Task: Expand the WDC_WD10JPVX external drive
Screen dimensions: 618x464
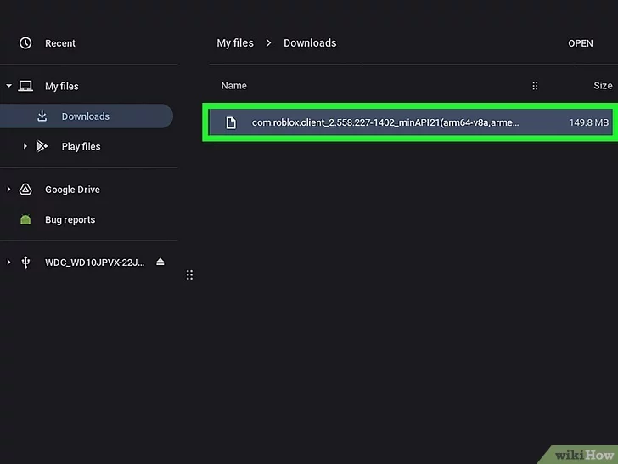Action: (8, 262)
